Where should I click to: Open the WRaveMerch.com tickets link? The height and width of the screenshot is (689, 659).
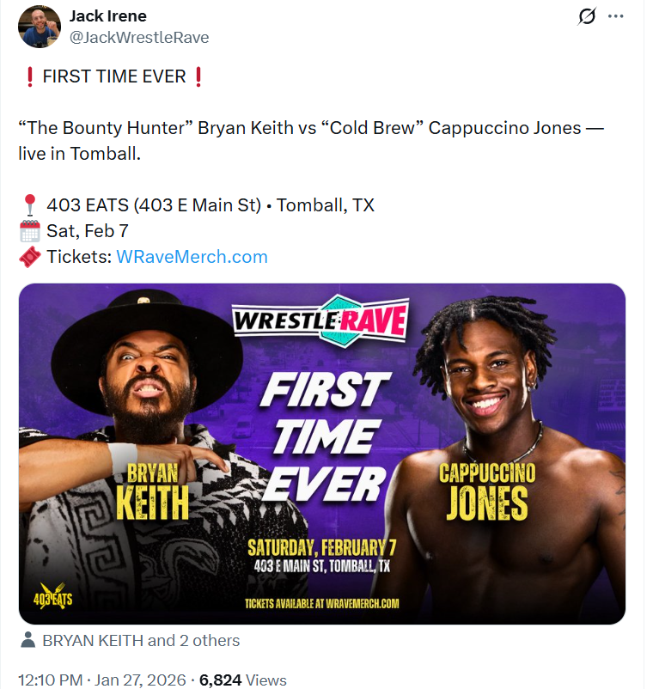192,257
